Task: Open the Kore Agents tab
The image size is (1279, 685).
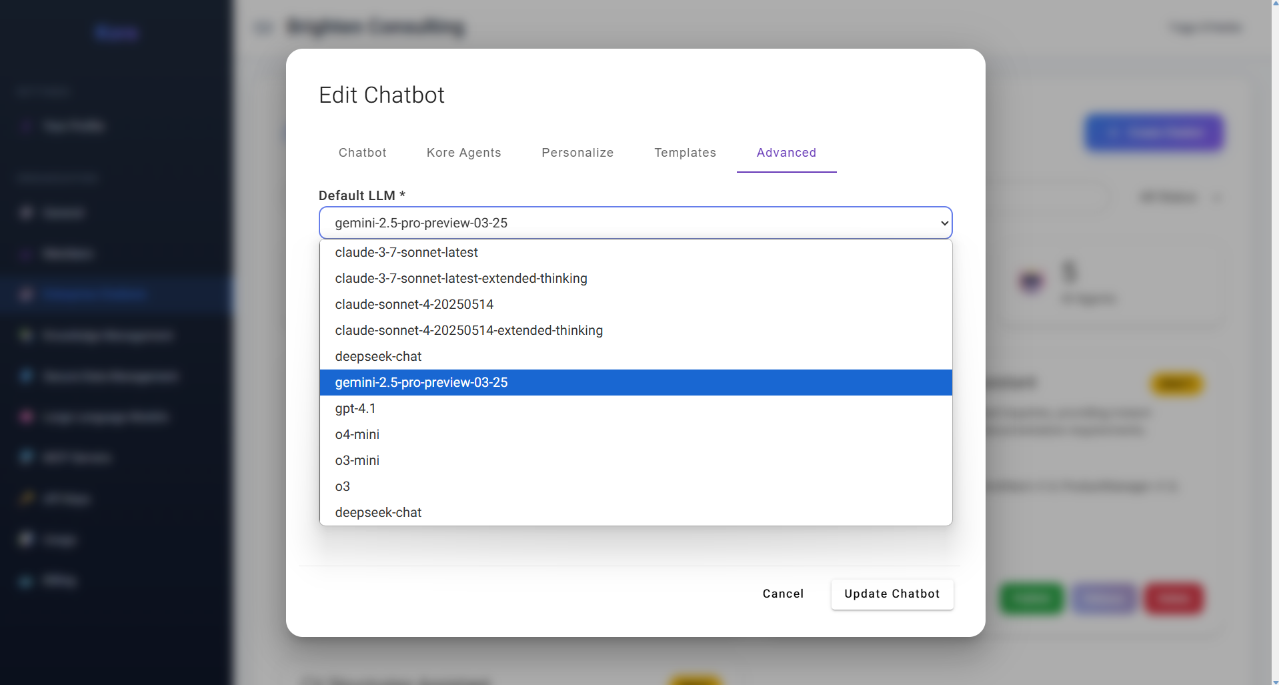Action: click(x=463, y=153)
